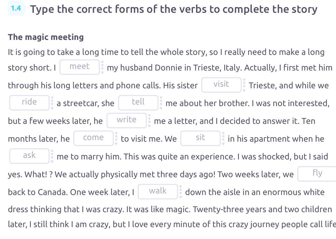Click the "1.4" exercise number badge
Viewport: 336px width, 239px height.
click(x=17, y=7)
